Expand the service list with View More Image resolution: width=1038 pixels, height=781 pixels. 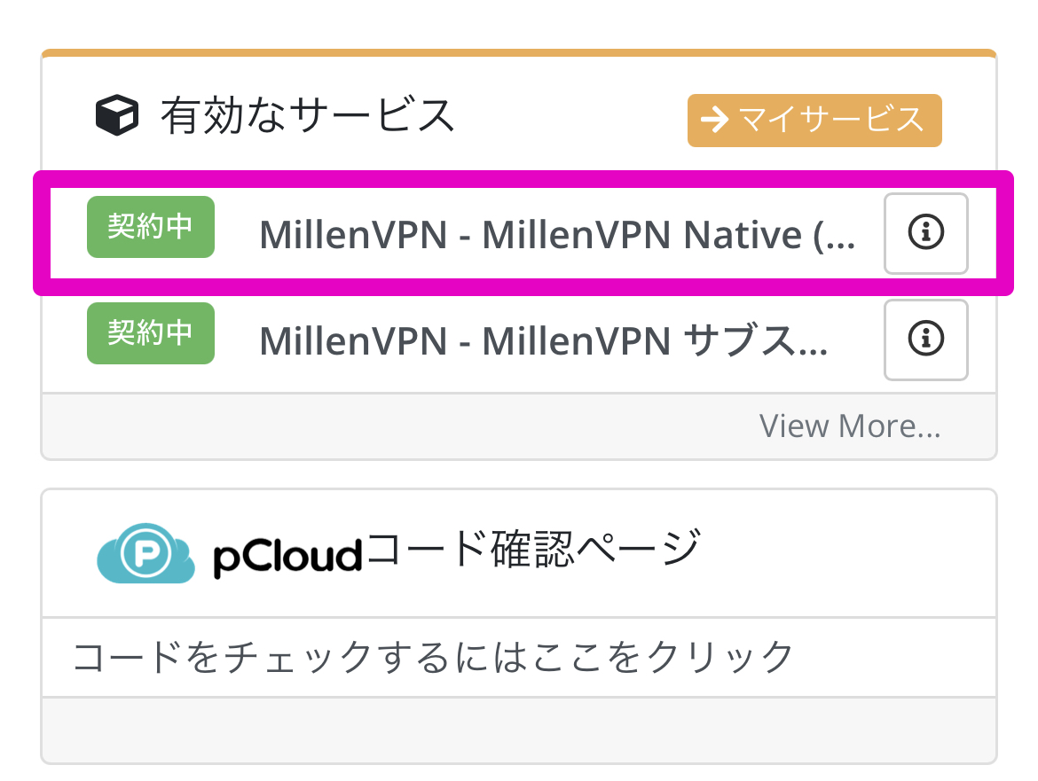(850, 426)
